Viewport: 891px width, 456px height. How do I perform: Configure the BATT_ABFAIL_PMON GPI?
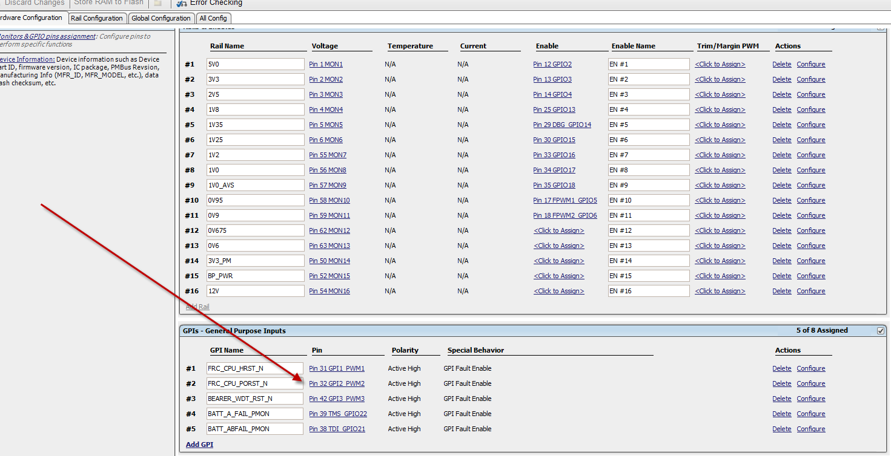(x=811, y=429)
